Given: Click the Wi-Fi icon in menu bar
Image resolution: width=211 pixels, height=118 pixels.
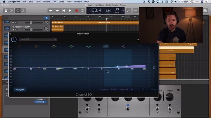Looking at the screenshot, I should [x=171, y=2].
